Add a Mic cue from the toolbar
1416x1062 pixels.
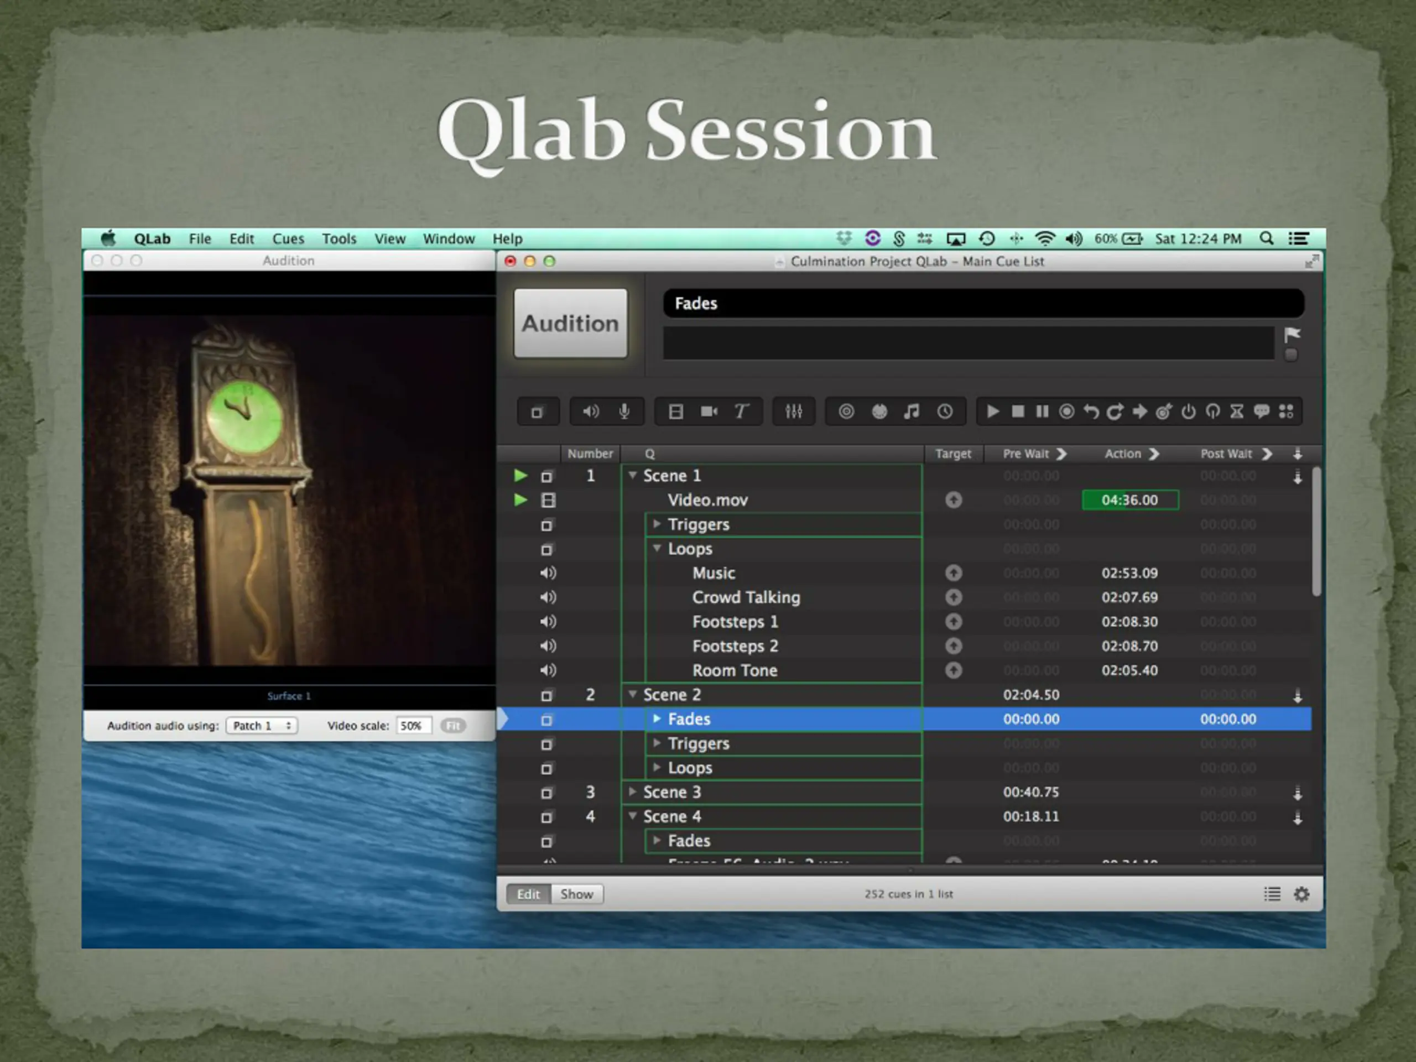tap(624, 412)
